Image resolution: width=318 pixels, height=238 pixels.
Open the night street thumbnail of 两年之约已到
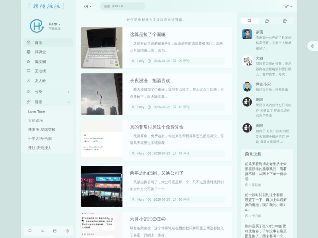pos(102,186)
